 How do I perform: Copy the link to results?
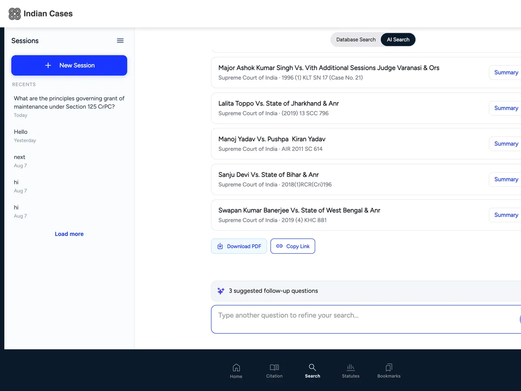[x=293, y=246]
